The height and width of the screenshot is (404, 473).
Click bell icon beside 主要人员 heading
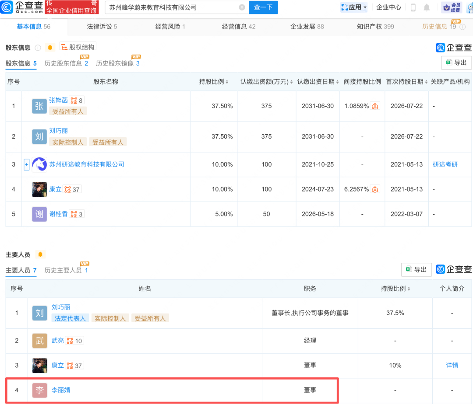pyautogui.click(x=40, y=254)
